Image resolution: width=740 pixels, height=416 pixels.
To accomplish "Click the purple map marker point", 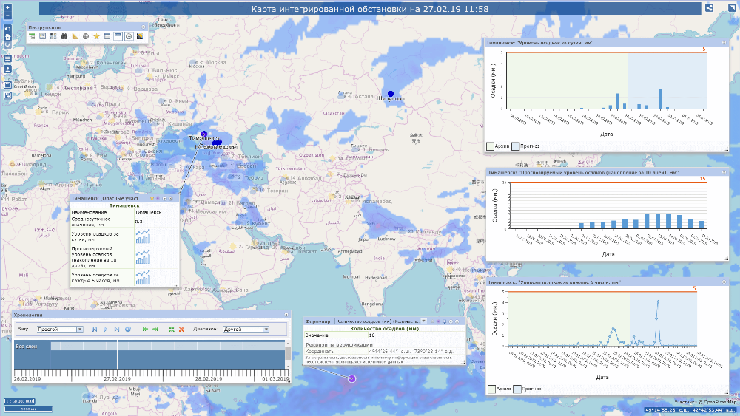I will 352,378.
